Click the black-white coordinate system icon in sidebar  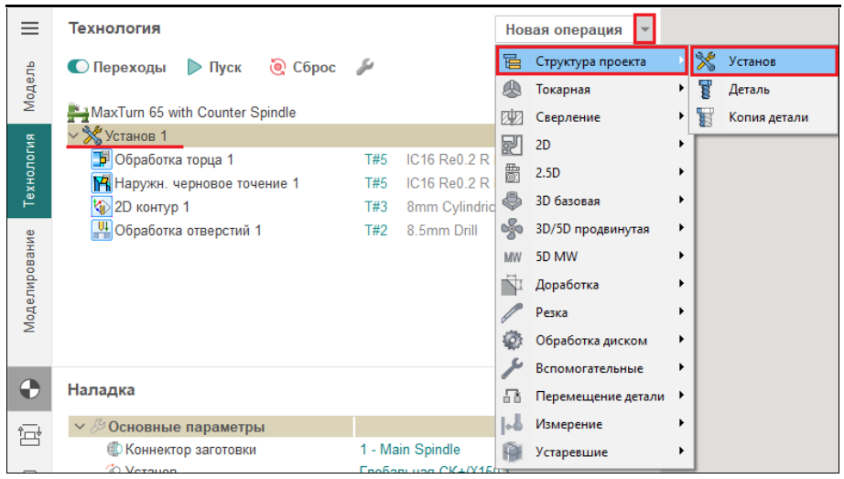30,389
